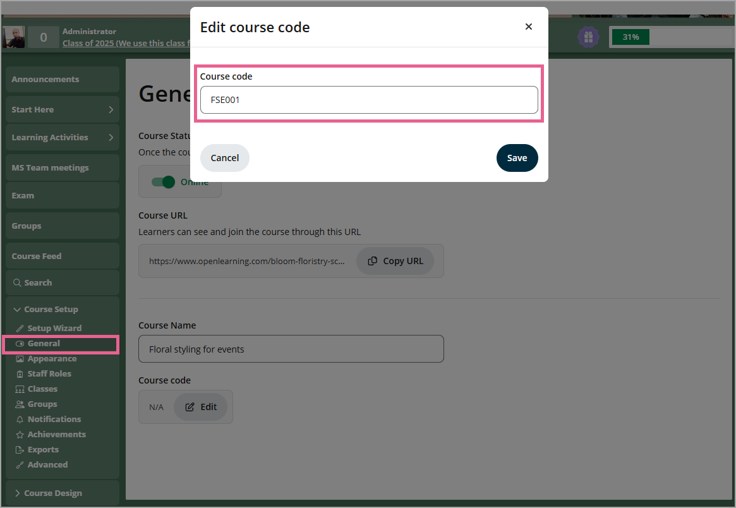
Task: Click the Advanced wrench icon
Action: coord(20,465)
